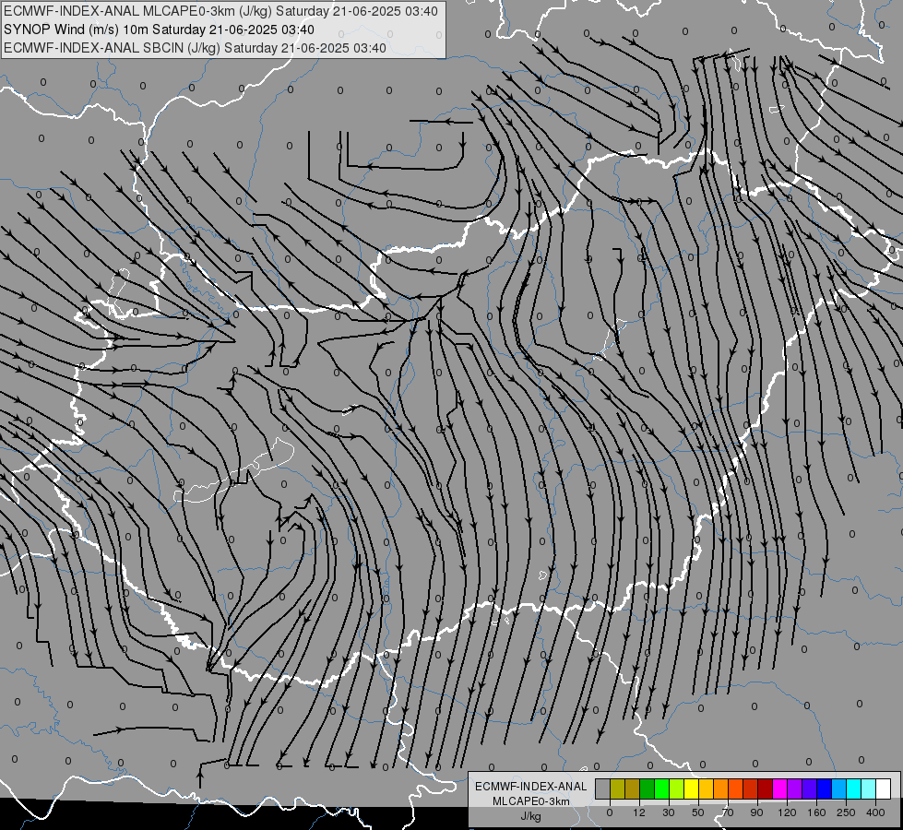Click the dark red legend swatch
Image resolution: width=903 pixels, height=830 pixels.
pos(766,788)
